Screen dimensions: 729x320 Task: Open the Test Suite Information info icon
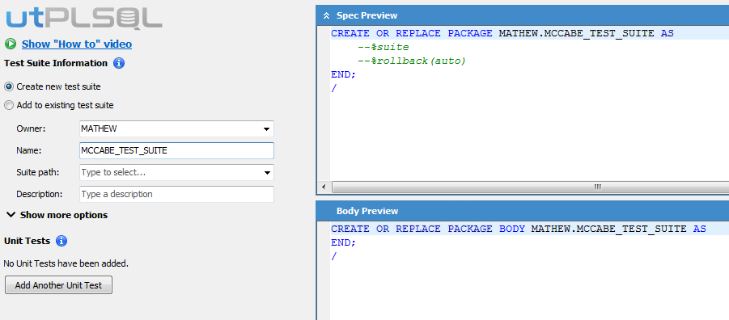(119, 63)
